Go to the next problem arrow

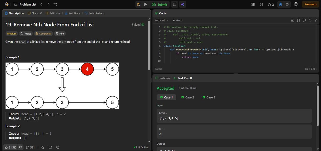pos(48,5)
